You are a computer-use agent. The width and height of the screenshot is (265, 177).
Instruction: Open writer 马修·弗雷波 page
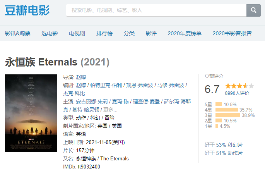pos(171,85)
